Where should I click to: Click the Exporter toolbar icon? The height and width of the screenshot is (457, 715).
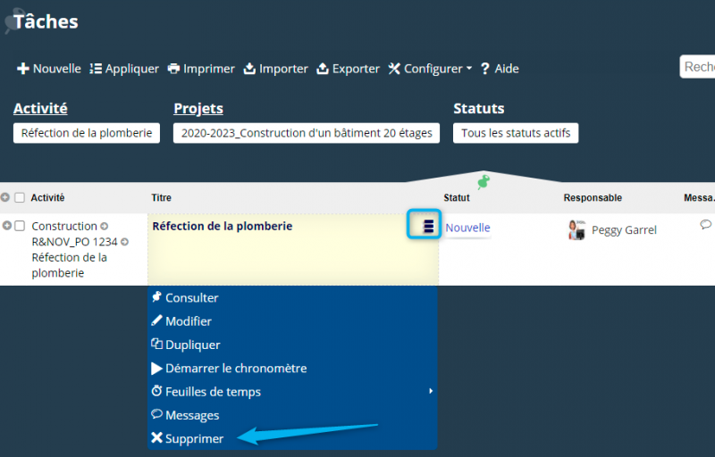323,69
